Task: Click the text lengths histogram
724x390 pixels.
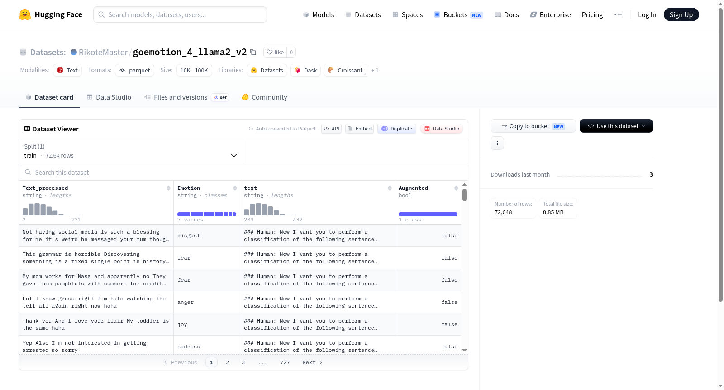Action: pyautogui.click(x=273, y=209)
